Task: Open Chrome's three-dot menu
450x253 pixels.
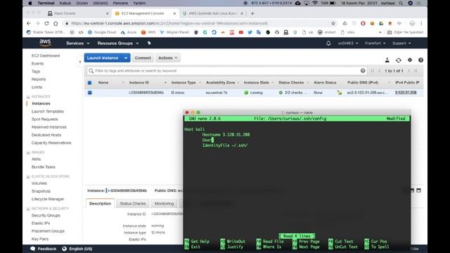Action: tap(421, 23)
